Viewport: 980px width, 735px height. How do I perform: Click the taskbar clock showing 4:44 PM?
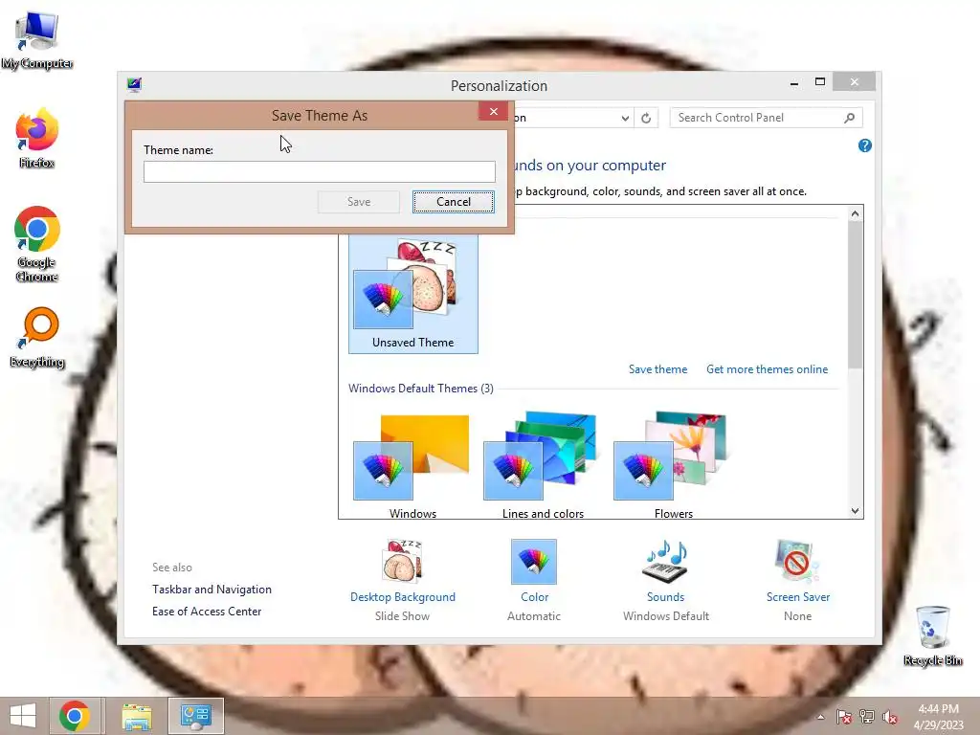[938, 717]
